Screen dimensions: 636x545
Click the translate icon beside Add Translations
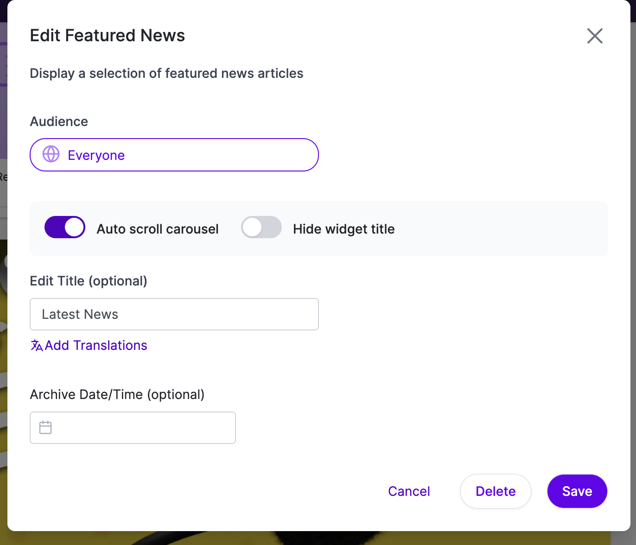(x=37, y=345)
